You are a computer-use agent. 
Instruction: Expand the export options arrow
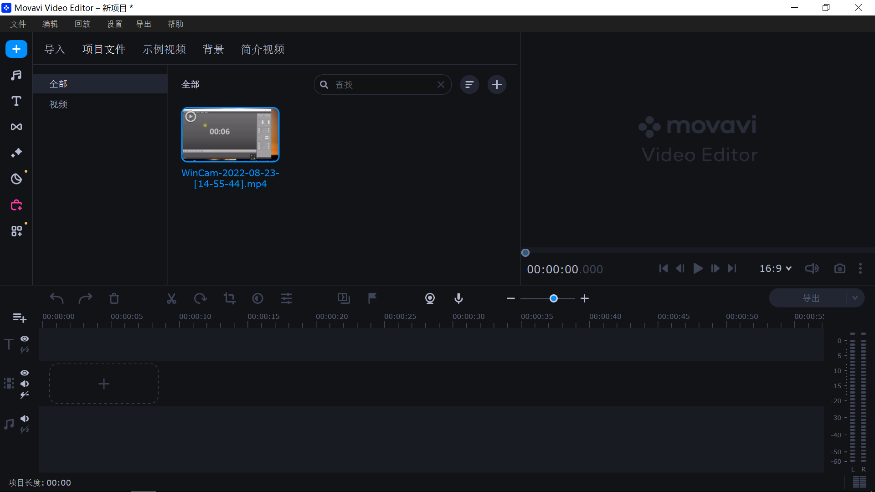[x=855, y=298]
